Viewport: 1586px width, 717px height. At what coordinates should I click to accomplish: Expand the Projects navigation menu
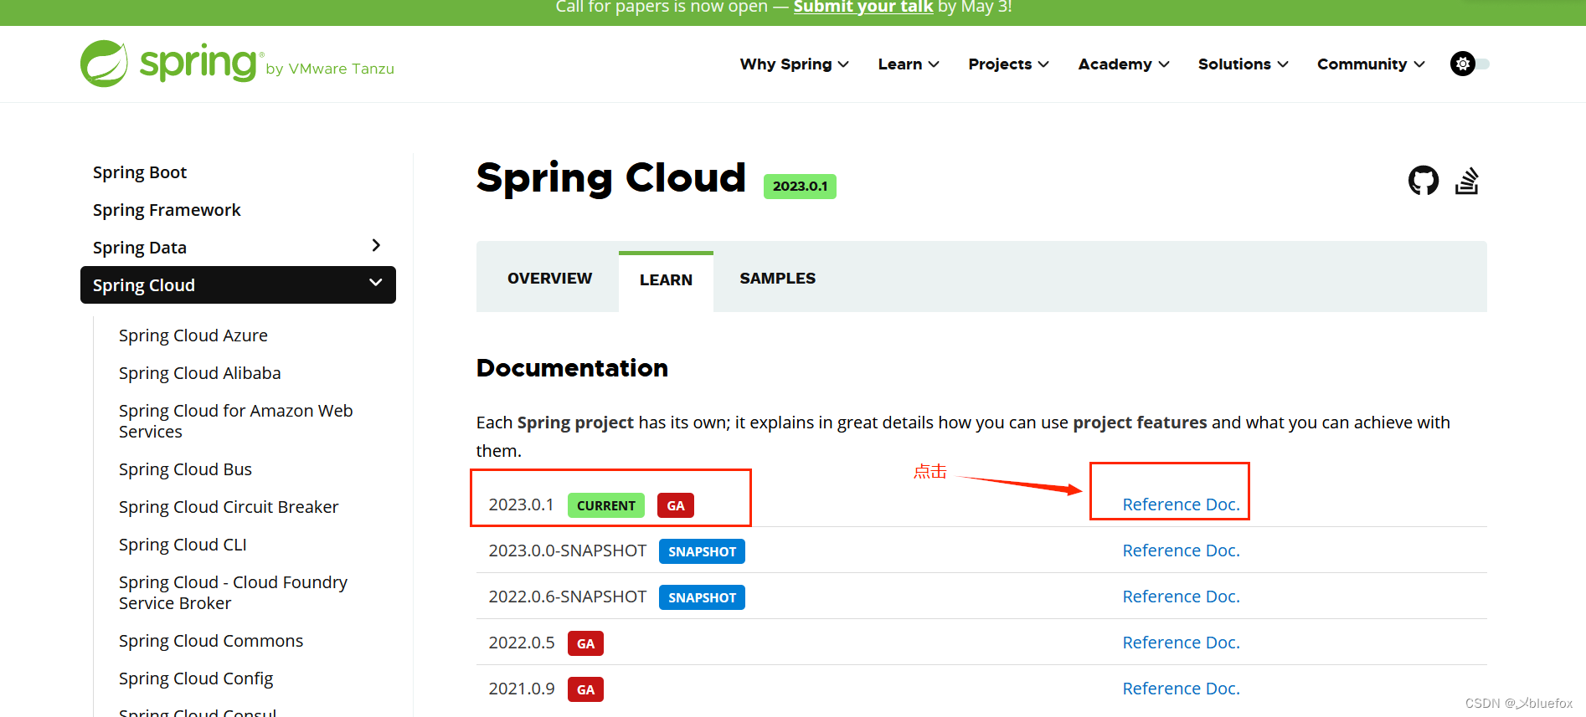[x=1008, y=64]
